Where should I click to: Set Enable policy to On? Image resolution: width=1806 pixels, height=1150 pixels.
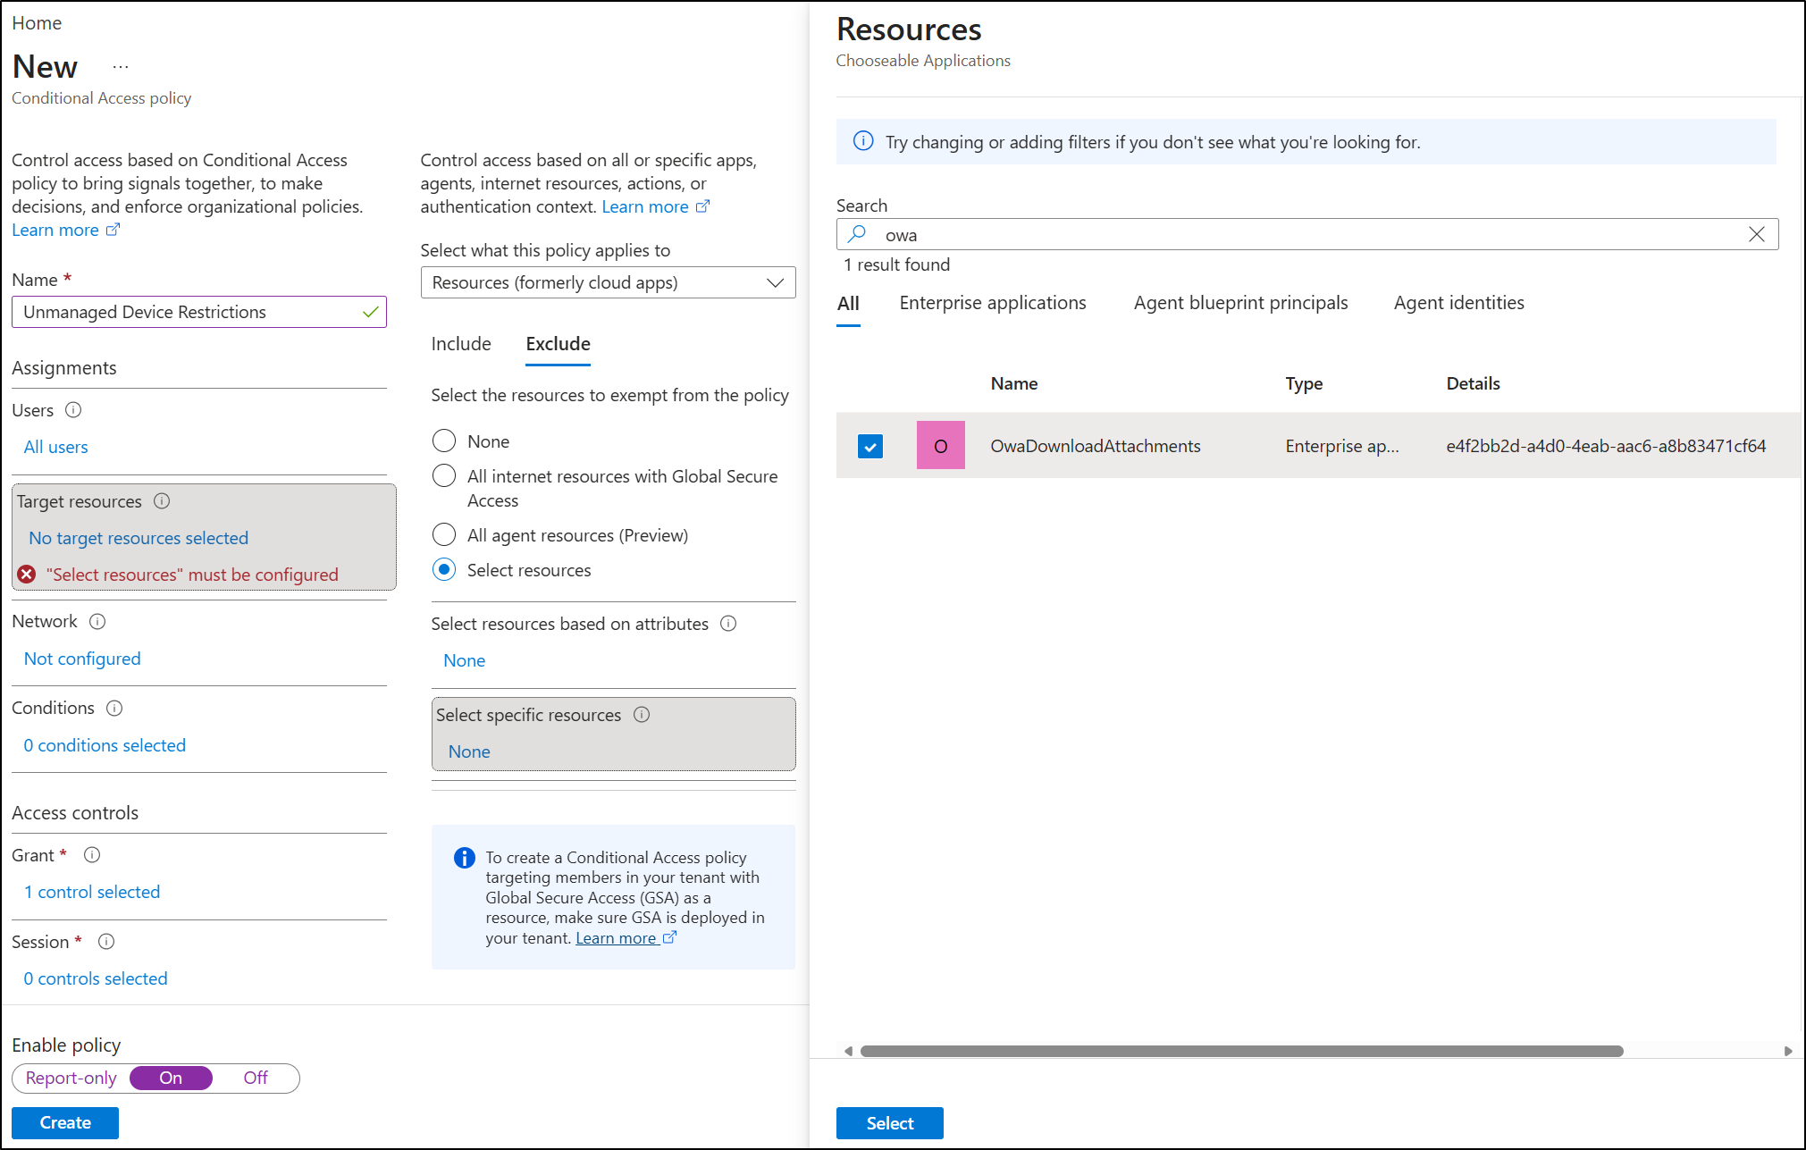point(171,1078)
